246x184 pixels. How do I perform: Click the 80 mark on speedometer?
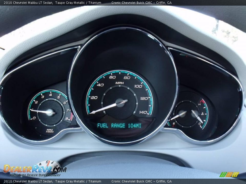tap(127, 78)
